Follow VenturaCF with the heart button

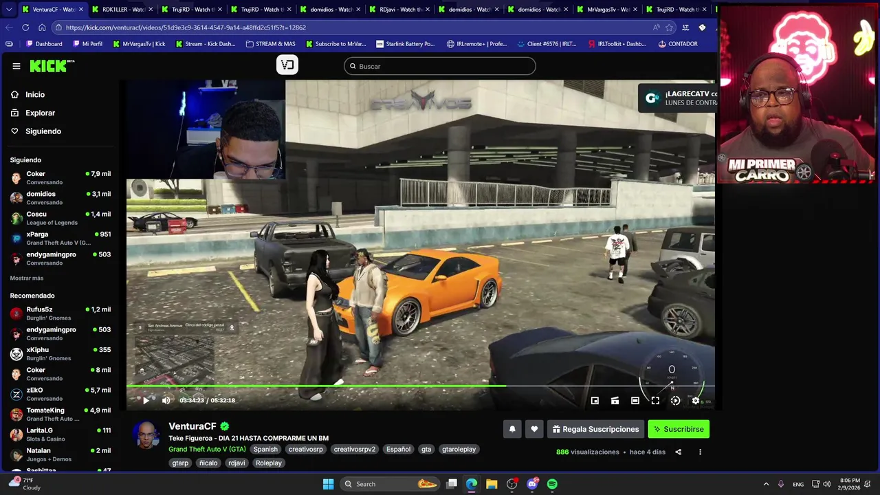[534, 429]
